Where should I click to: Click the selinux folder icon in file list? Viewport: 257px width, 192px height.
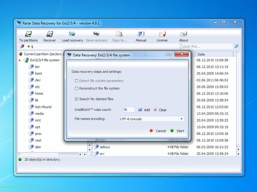click(x=96, y=147)
